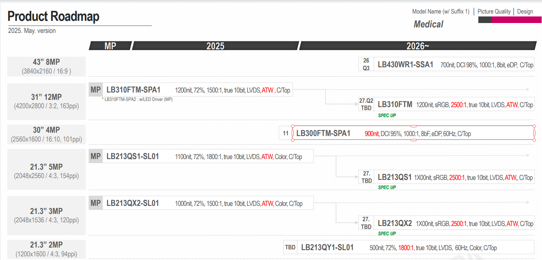Click the MP badge beside LB213QX2-SL01
The height and width of the screenshot is (260, 542).
[x=96, y=203]
